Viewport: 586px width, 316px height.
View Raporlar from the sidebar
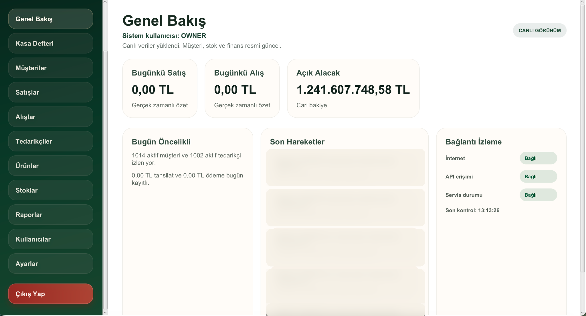point(51,215)
